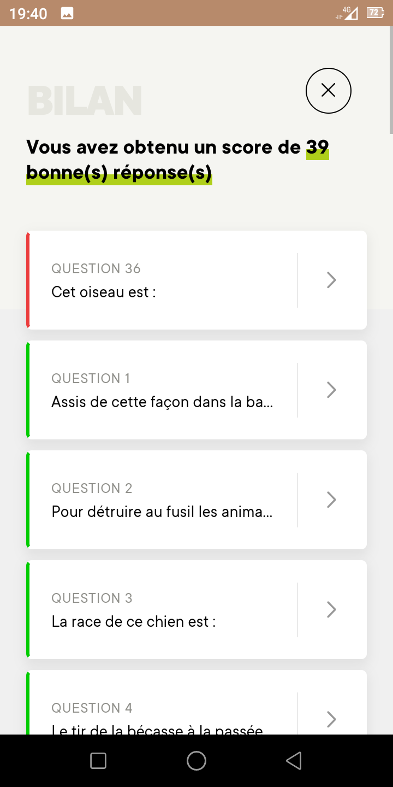Click the QUESTION 36 label

tap(96, 268)
